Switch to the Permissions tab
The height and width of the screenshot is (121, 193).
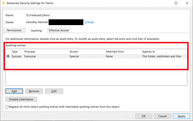click(x=14, y=30)
